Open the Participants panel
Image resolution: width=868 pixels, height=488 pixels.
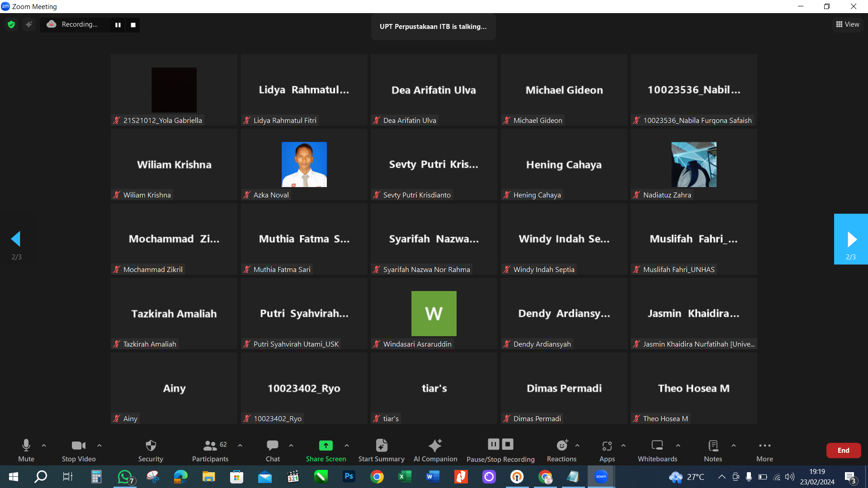(210, 450)
